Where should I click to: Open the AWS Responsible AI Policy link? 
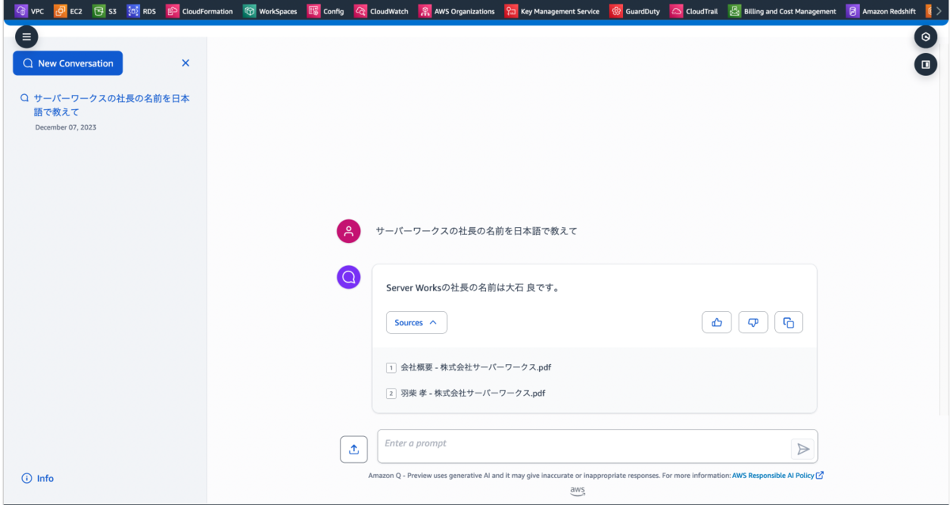tap(777, 476)
